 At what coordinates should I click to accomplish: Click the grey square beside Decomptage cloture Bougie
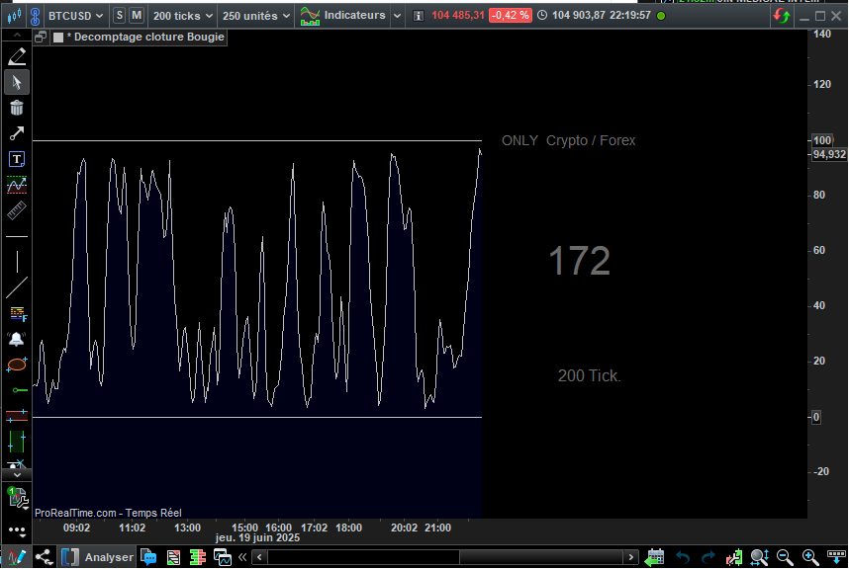pyautogui.click(x=58, y=38)
